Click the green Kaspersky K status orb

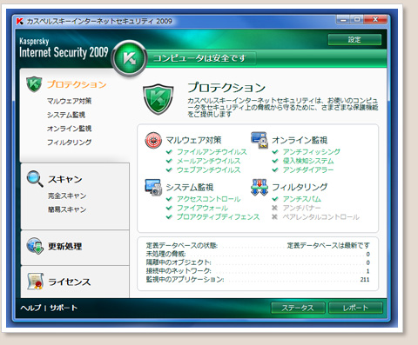129,58
